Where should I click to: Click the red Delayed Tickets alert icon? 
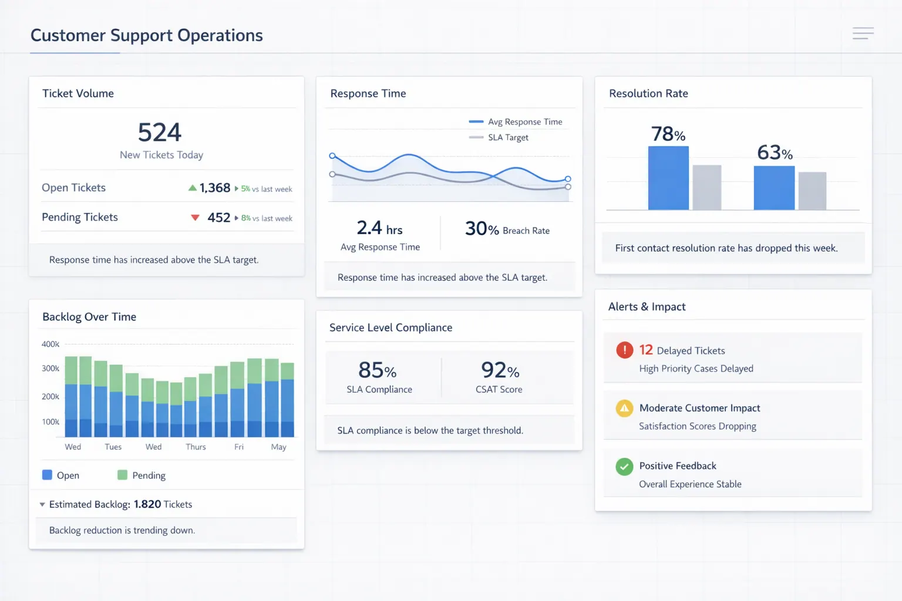pos(624,350)
